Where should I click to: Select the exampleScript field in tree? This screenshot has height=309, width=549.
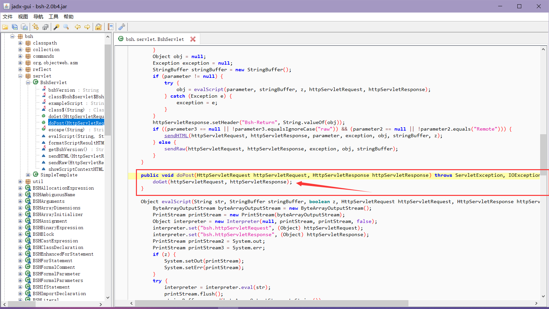tap(76, 103)
